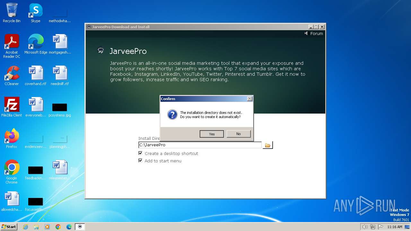
Task: Select the releasestan... document icon
Action: click(60, 170)
